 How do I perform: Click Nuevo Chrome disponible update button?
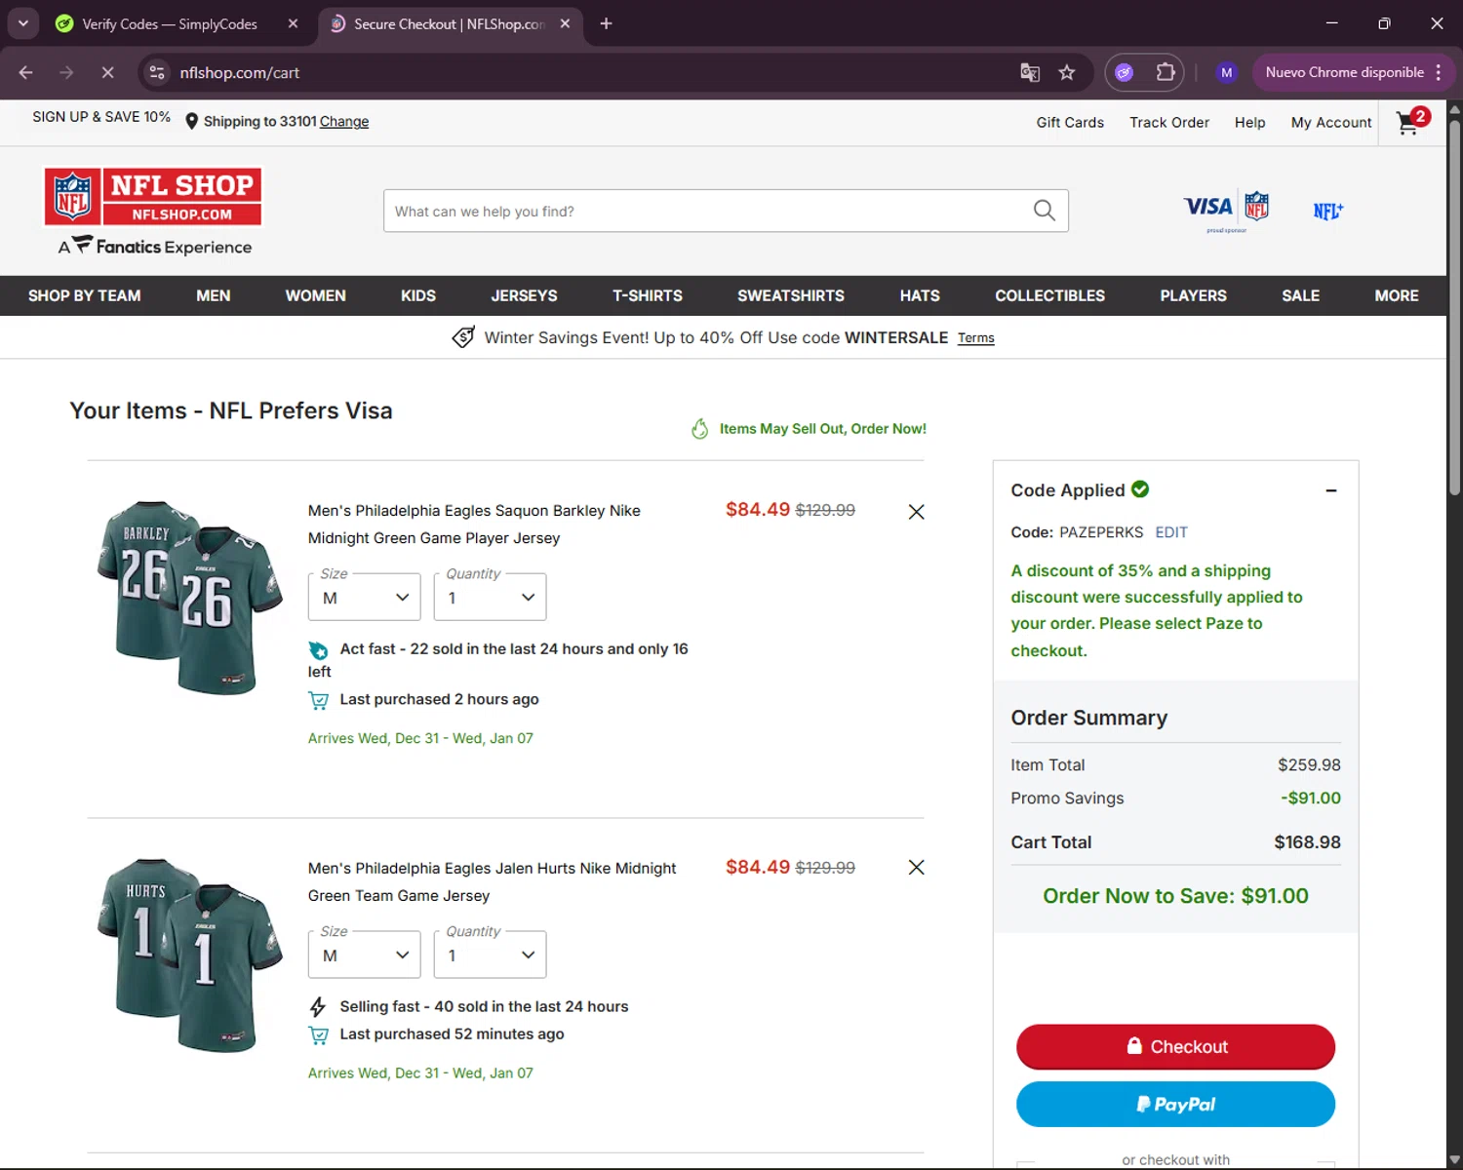point(1354,72)
